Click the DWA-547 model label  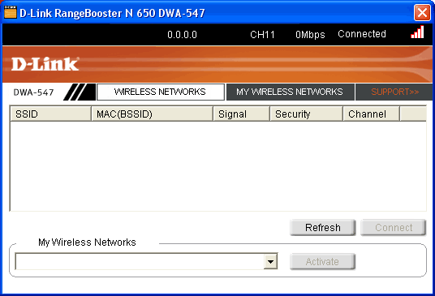tap(33, 92)
